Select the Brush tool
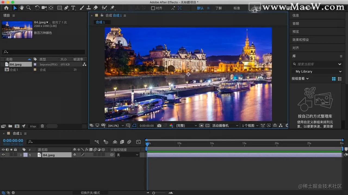 (x=82, y=8)
